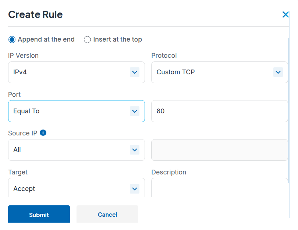
Task: Open the Target dropdown showing Accept
Action: coord(70,188)
